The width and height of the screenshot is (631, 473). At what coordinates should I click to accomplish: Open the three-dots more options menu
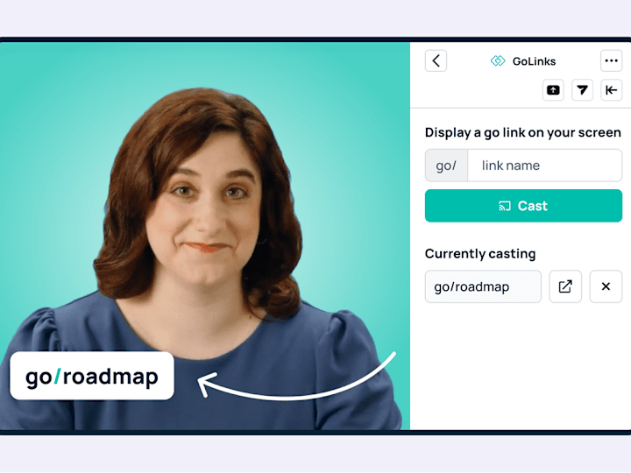[x=612, y=60]
